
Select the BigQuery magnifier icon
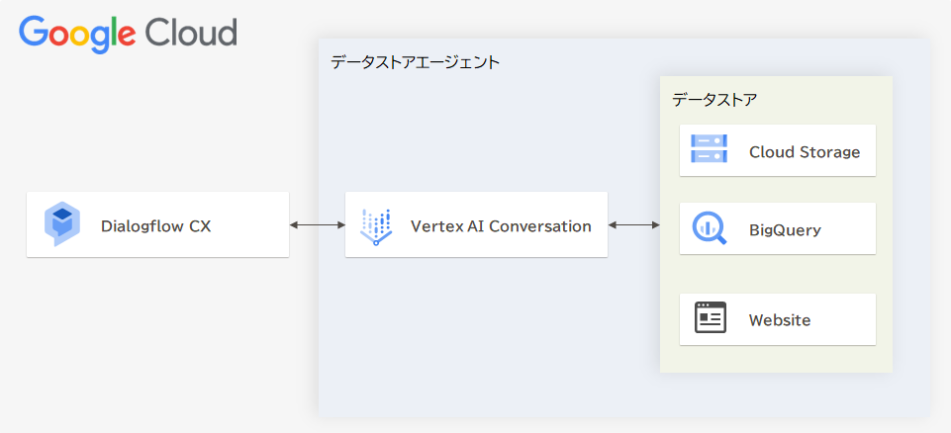(x=709, y=228)
